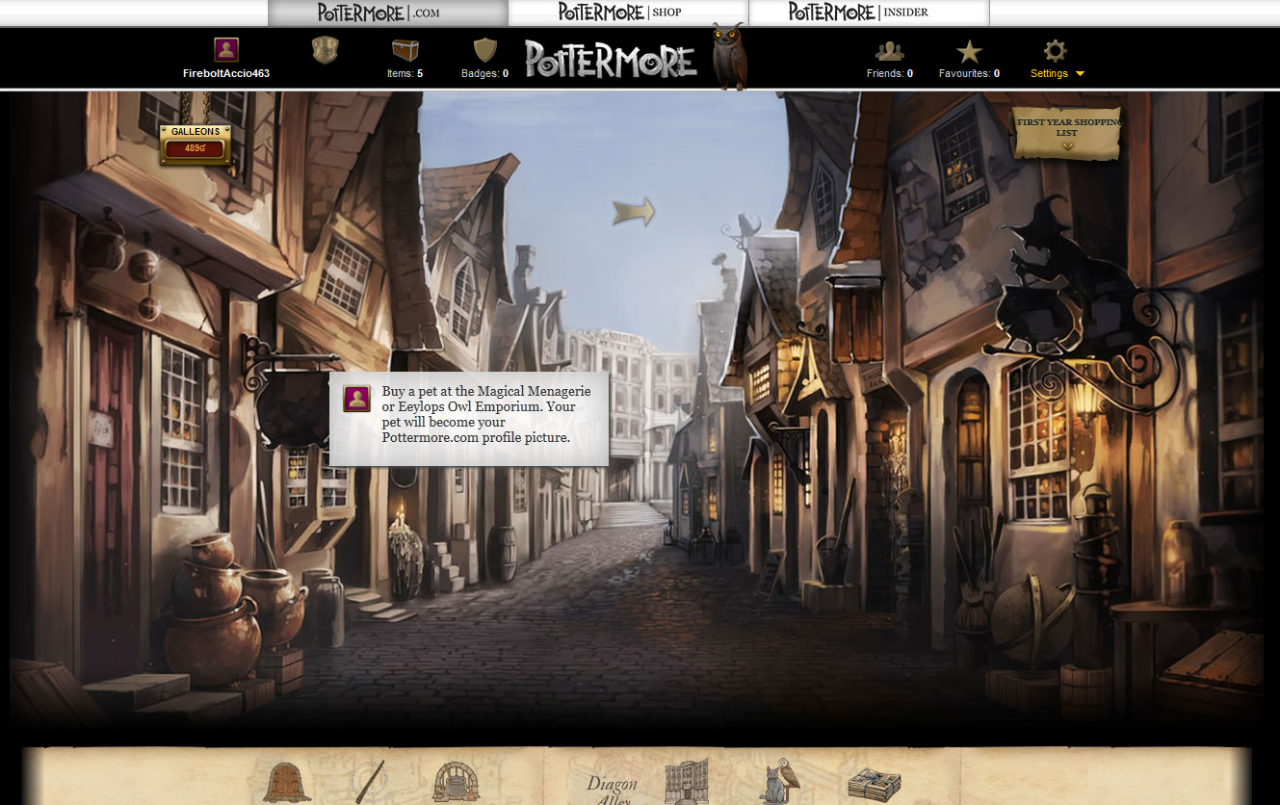
Task: Click the Diagon Alley label in the bottom strip
Action: (x=613, y=790)
